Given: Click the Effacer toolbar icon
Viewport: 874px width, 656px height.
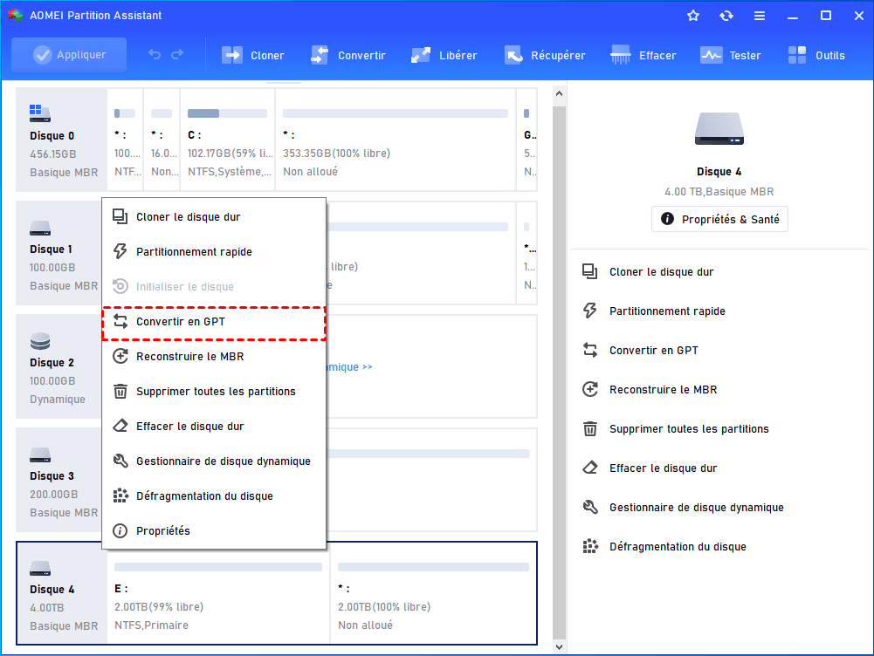Looking at the screenshot, I should click(x=622, y=55).
